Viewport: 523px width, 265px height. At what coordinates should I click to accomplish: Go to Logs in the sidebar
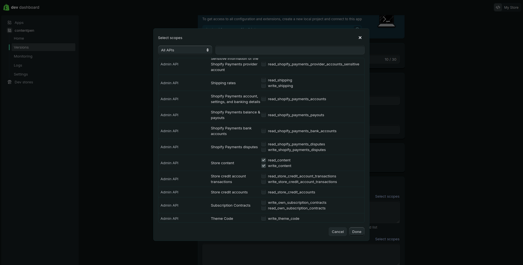(x=18, y=65)
